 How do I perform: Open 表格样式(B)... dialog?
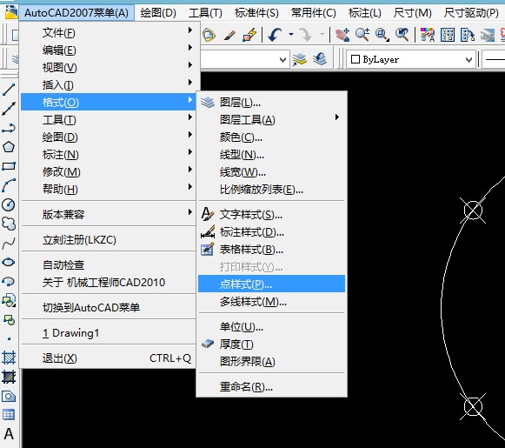pos(272,249)
